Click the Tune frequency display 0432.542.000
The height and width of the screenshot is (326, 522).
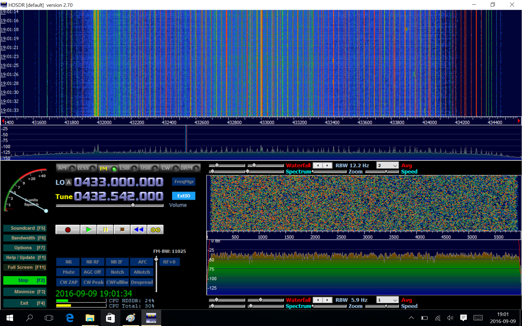[x=119, y=196]
